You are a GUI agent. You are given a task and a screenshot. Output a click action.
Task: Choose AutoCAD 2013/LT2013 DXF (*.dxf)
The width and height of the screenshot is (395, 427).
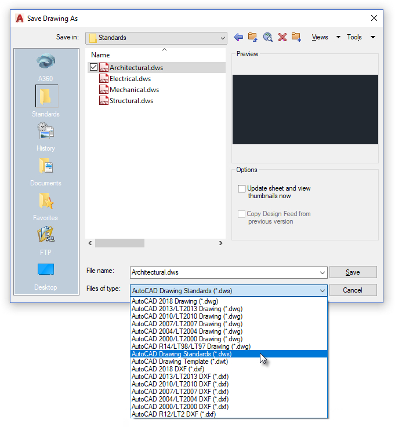point(229,377)
